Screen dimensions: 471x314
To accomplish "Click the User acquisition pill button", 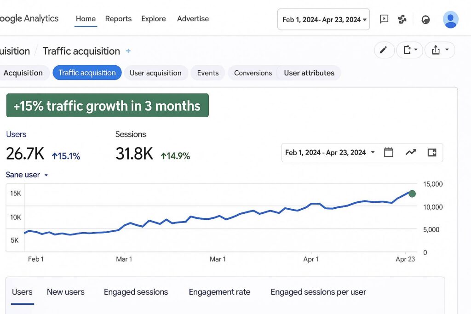I will tap(155, 73).
